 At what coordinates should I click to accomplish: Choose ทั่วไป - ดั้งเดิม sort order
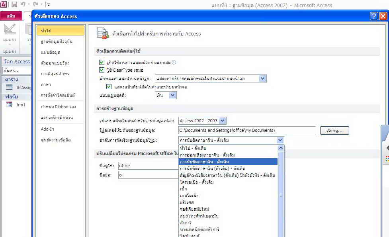tap(228, 148)
